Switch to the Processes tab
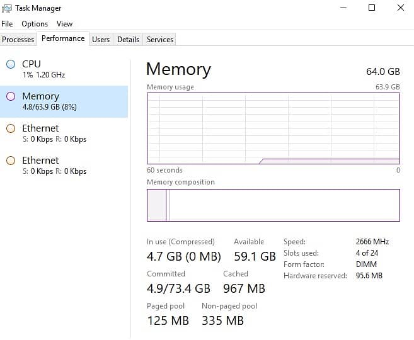This screenshot has height=340, width=414. coord(18,40)
